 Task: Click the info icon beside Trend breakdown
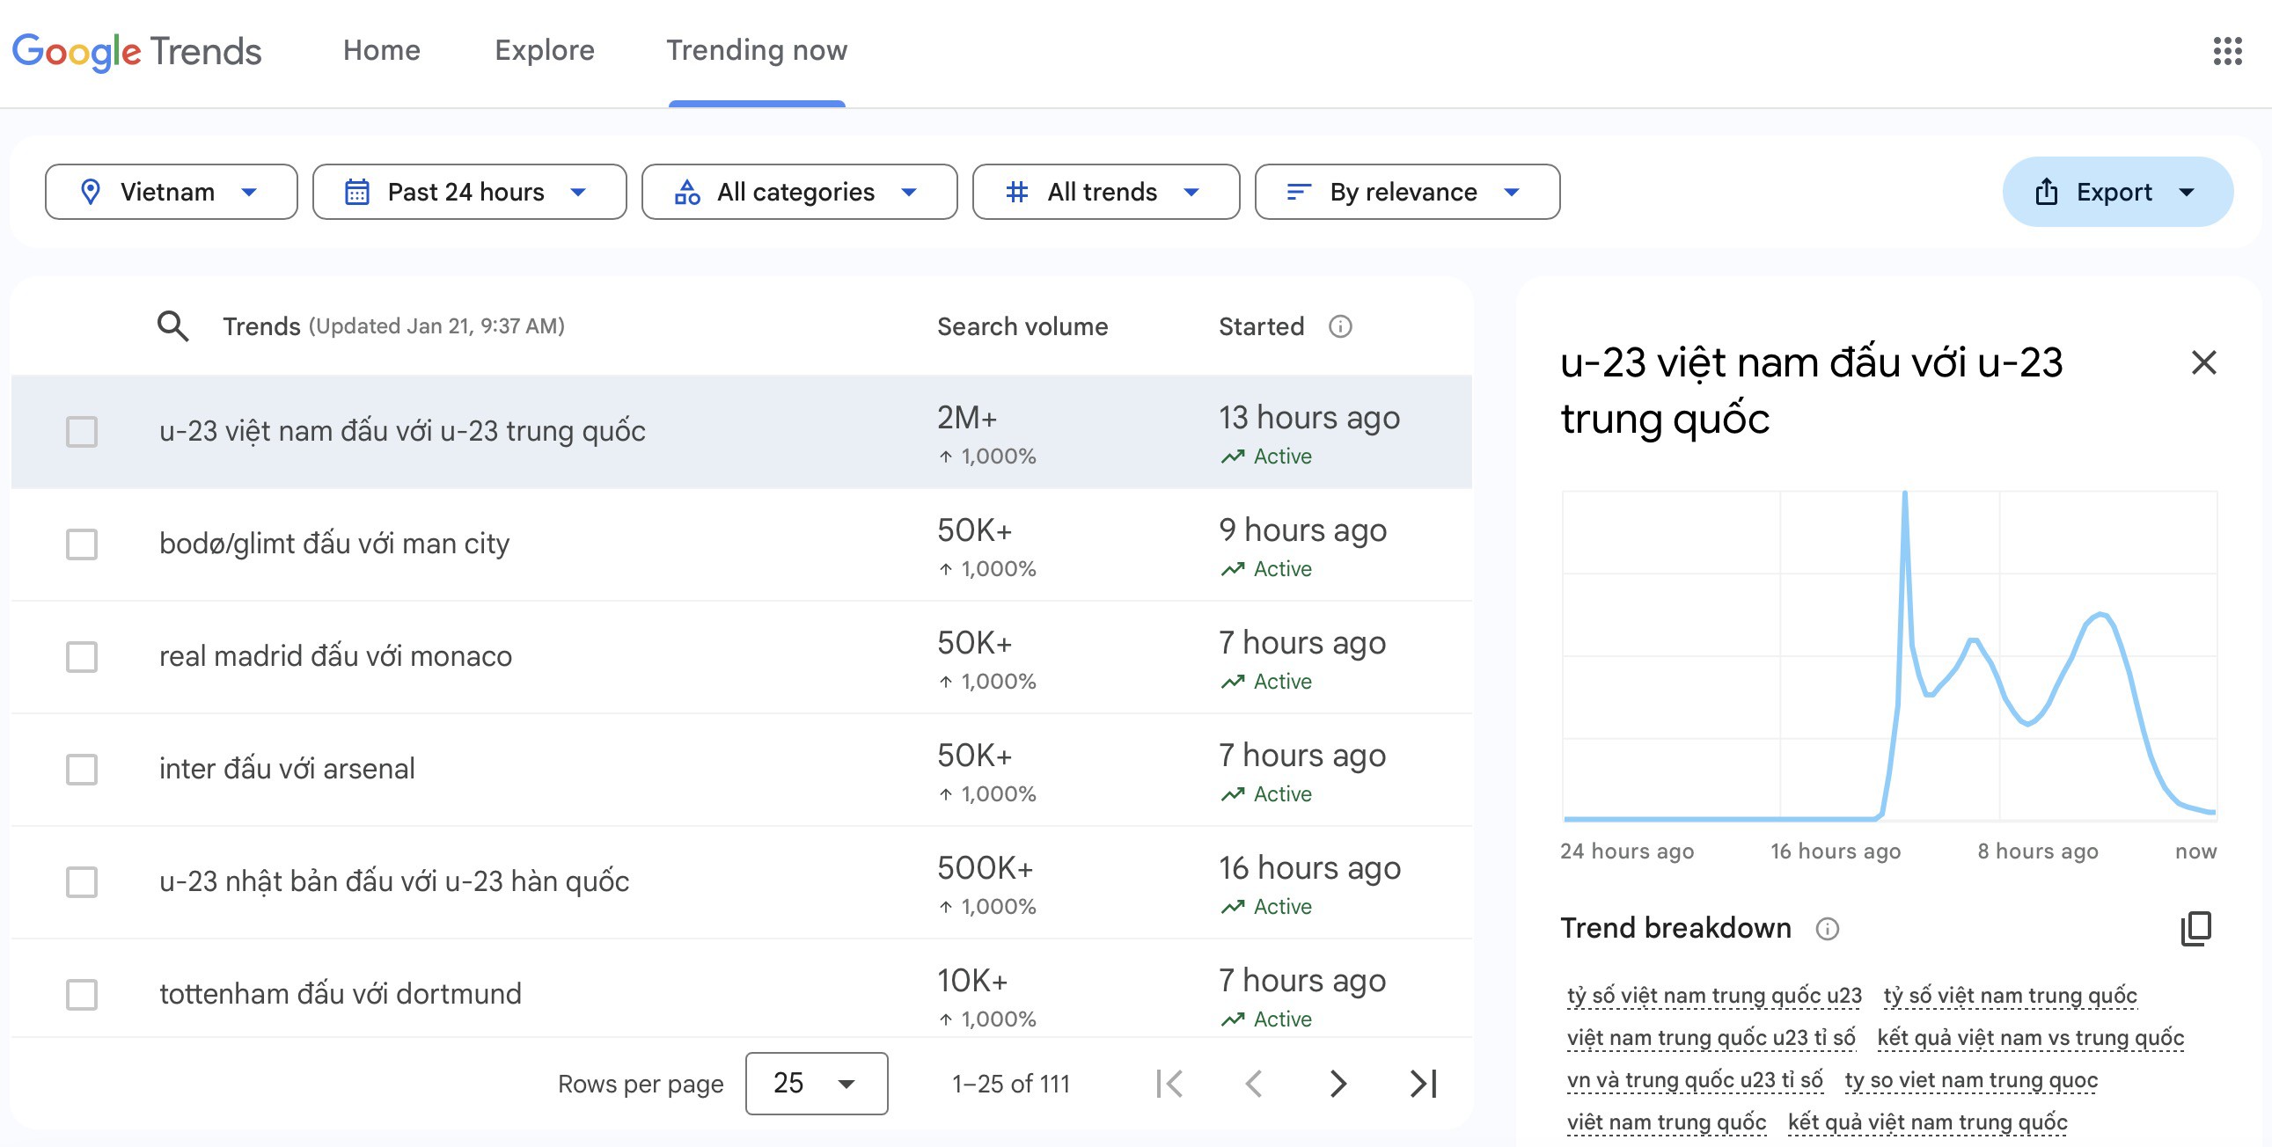tap(1828, 928)
